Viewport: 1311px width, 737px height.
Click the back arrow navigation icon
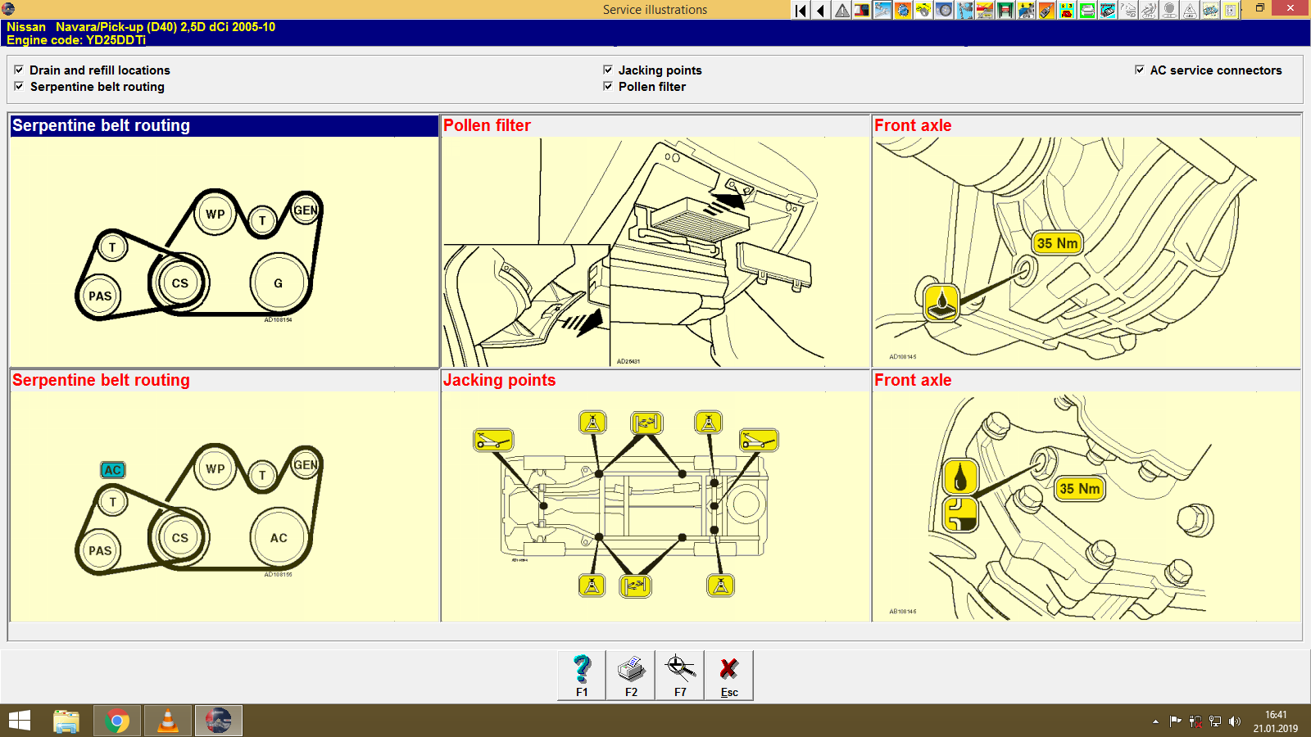coord(820,9)
